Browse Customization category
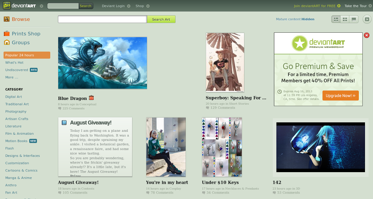 tap(17, 163)
